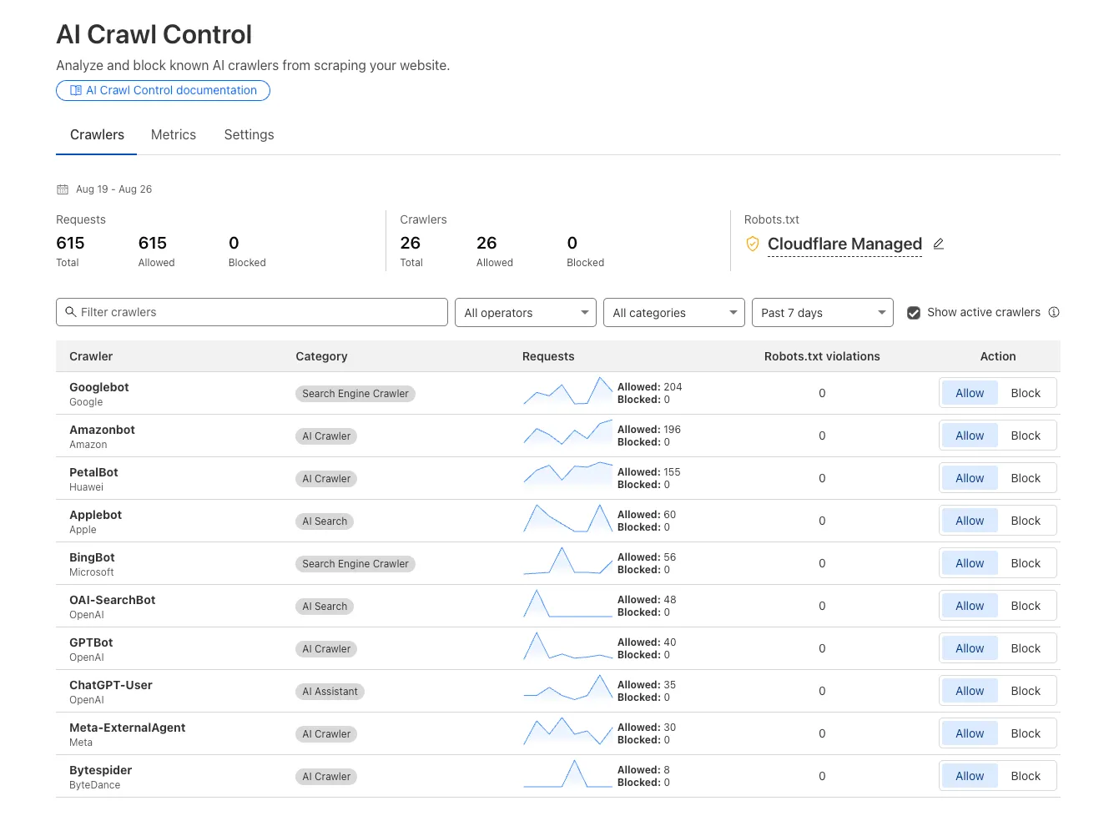Open the AI Crawl Control documentation
The height and width of the screenshot is (821, 1114).
(163, 90)
